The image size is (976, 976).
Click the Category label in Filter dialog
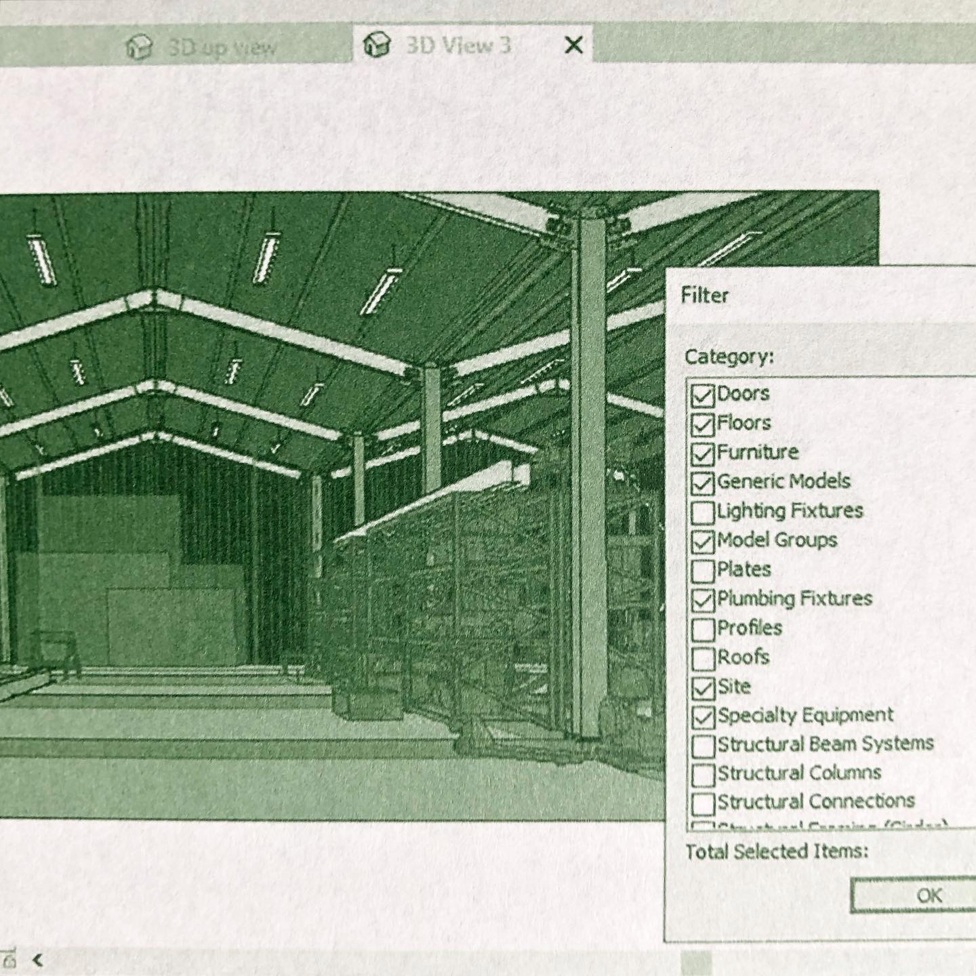(729, 357)
